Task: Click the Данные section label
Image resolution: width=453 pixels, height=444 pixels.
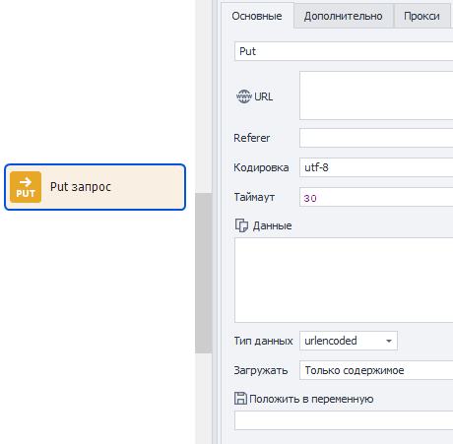Action: tap(272, 225)
